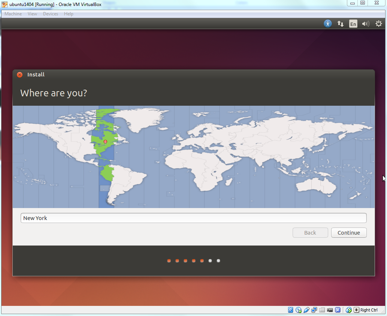Click the USB devices status icon
Viewport: 387px width, 316px height.
click(x=306, y=310)
